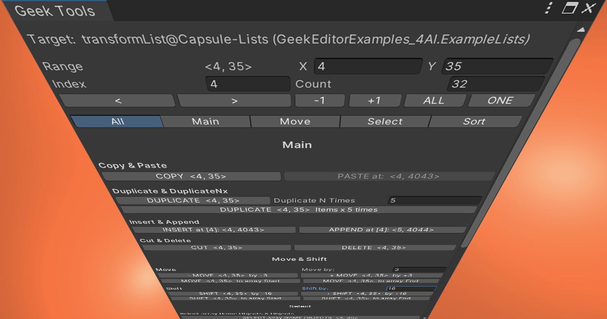This screenshot has height=319, width=607.
Task: Click + SHIFT <4, 35> by +16 button
Action: [367, 294]
